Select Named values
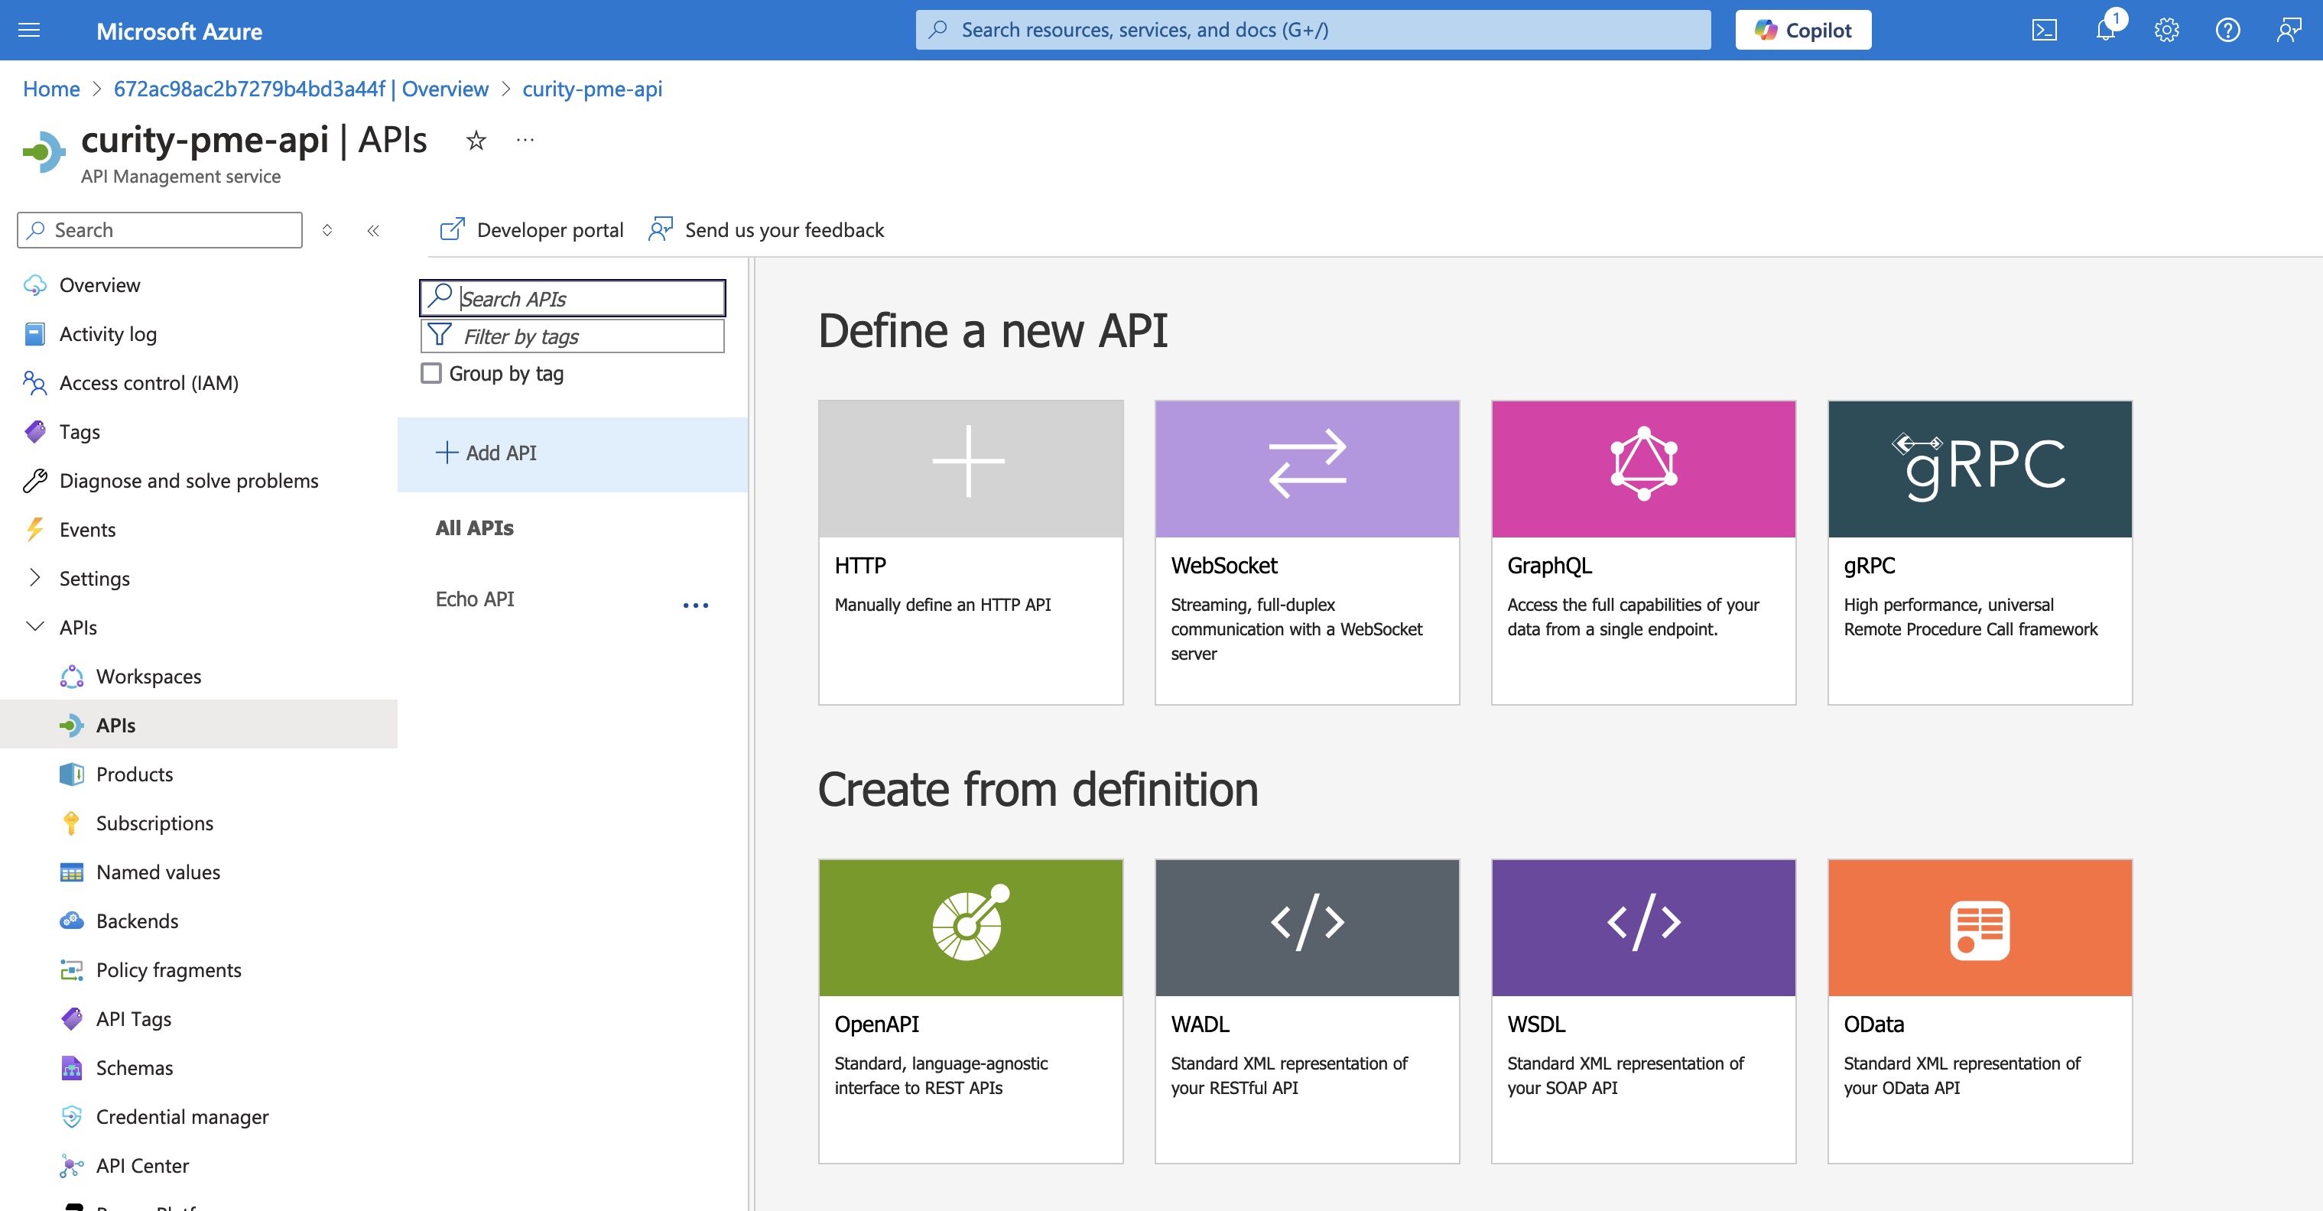 tap(157, 872)
